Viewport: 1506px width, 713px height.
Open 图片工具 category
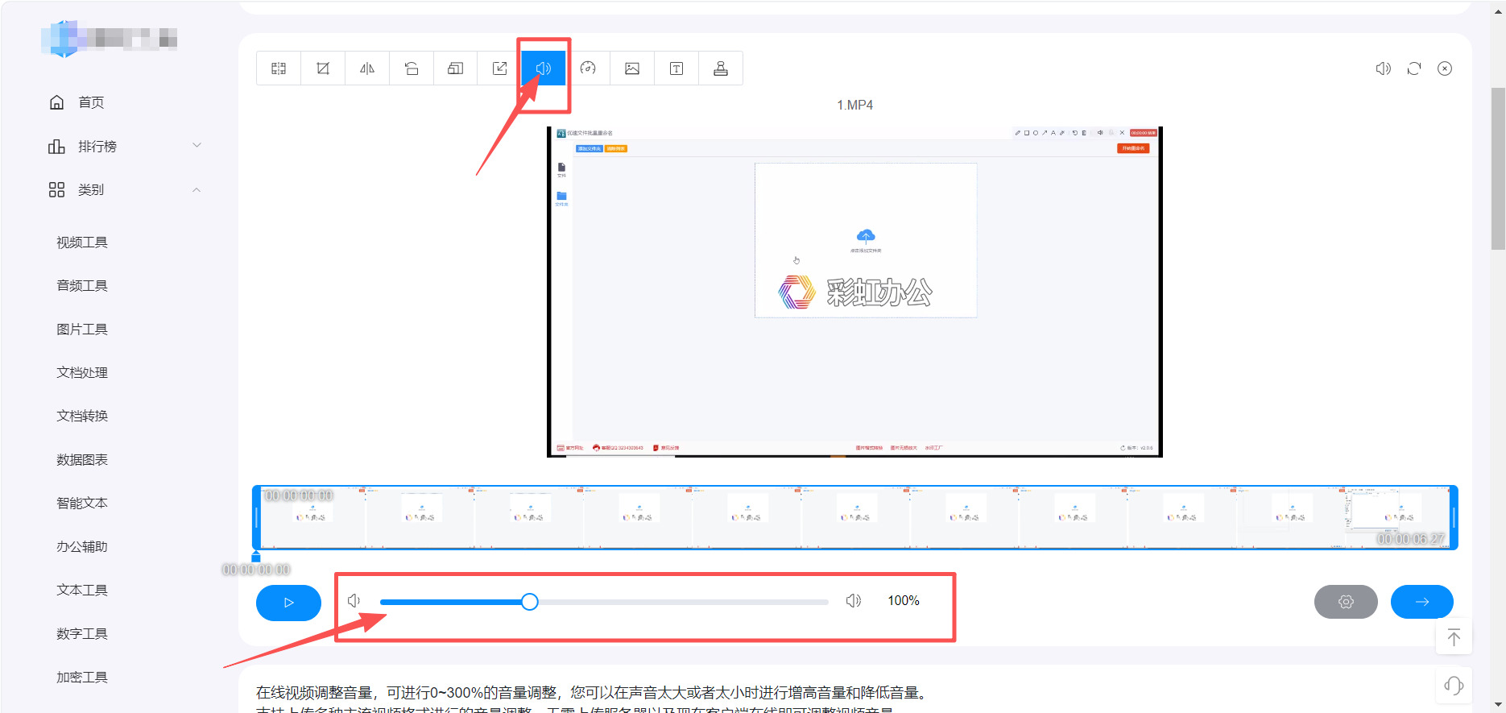(x=82, y=330)
